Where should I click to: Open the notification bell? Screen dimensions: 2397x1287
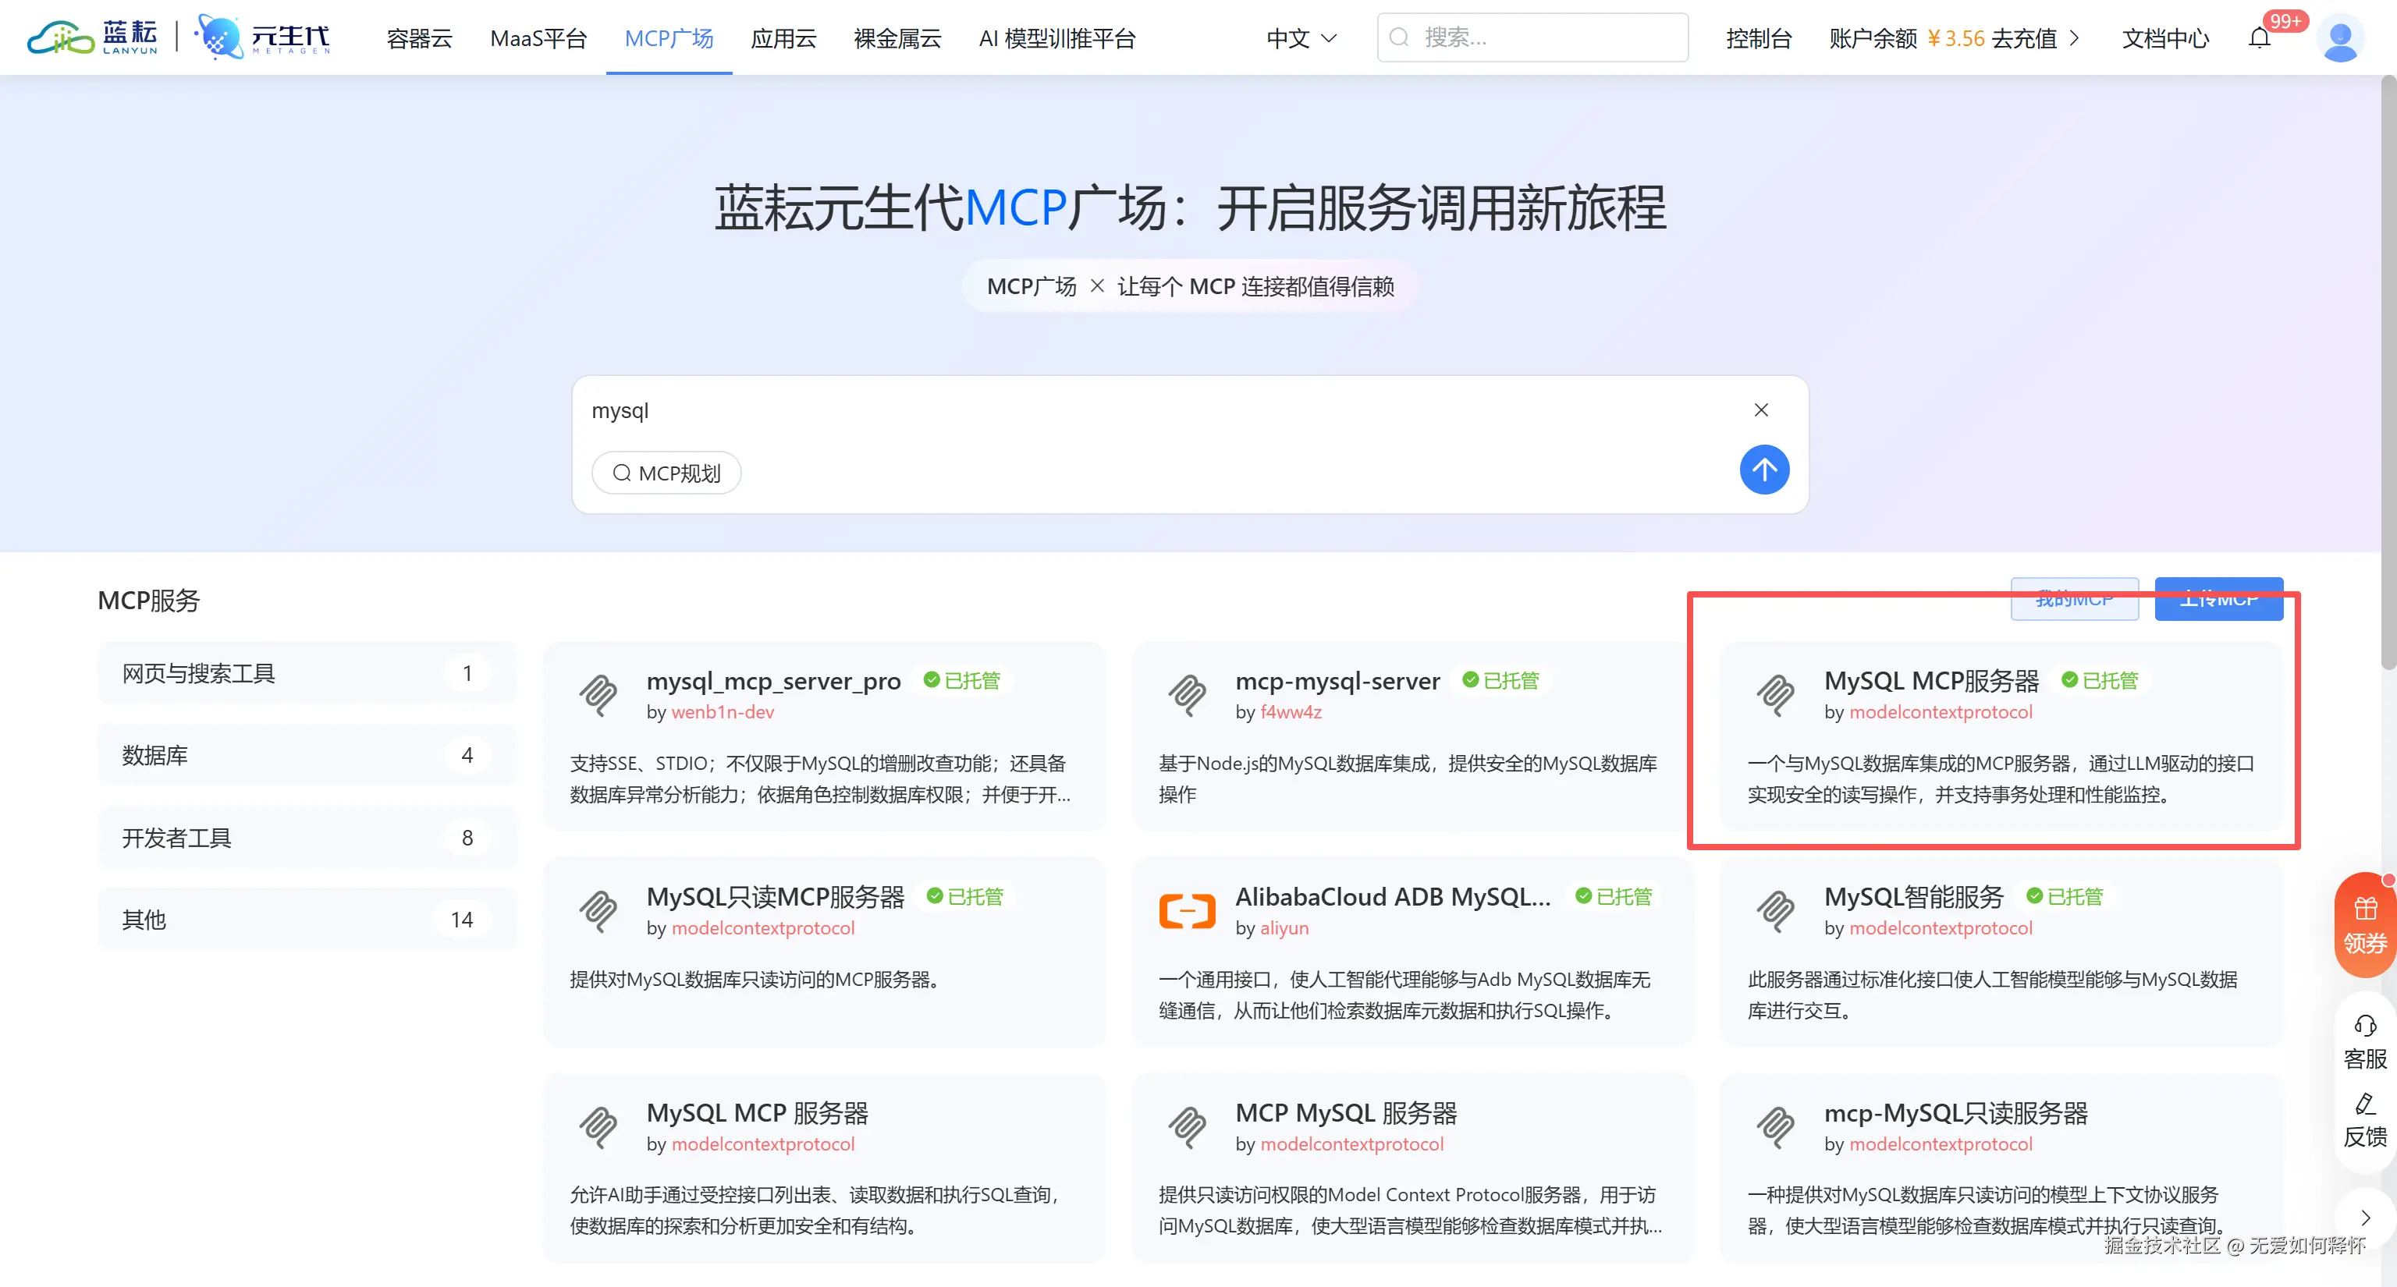point(2260,38)
